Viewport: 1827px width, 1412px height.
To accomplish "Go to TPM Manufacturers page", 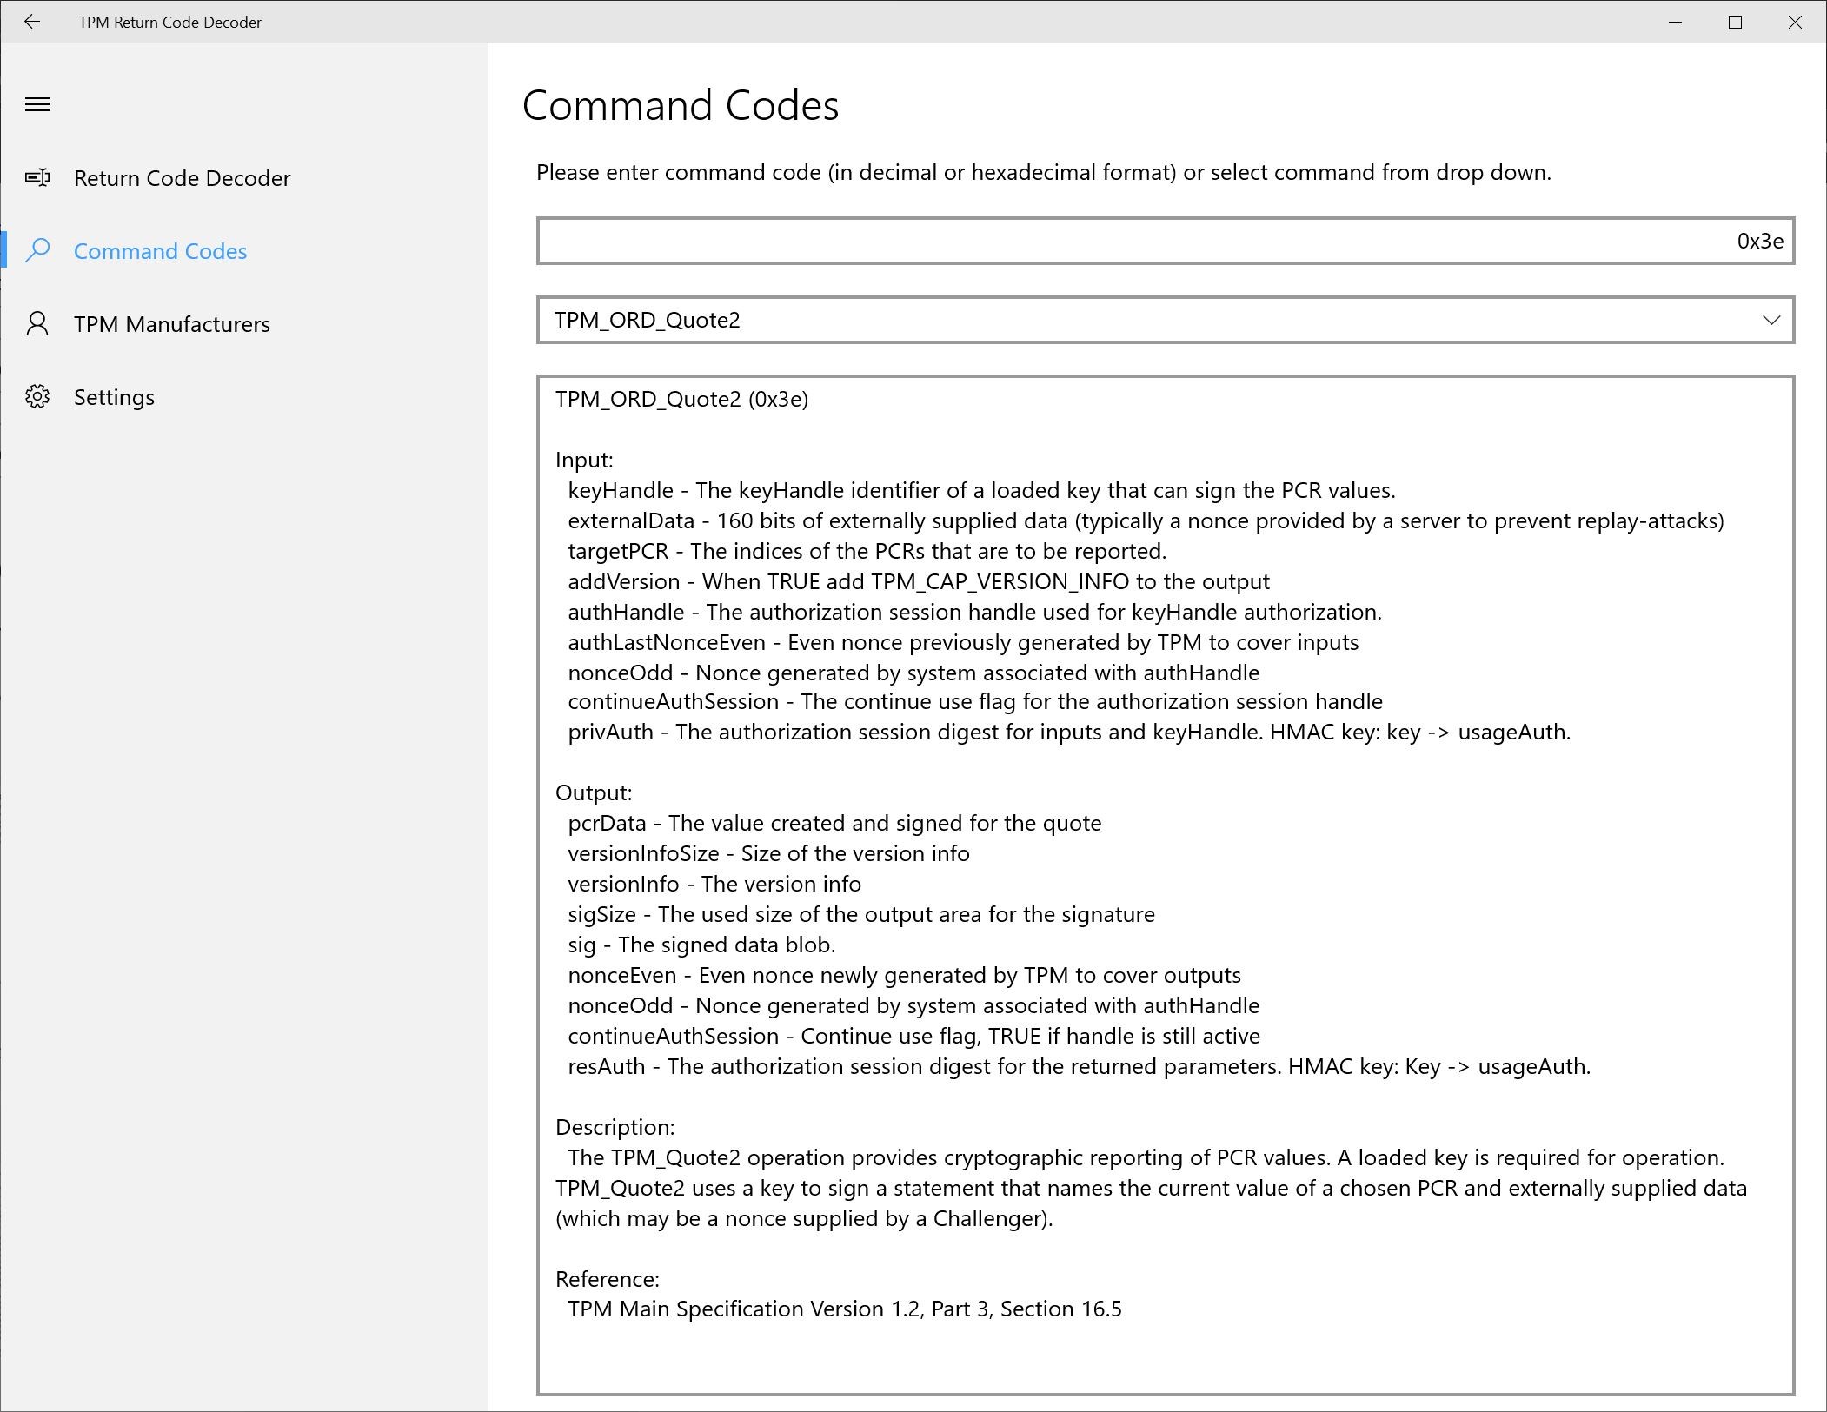I will 171,324.
